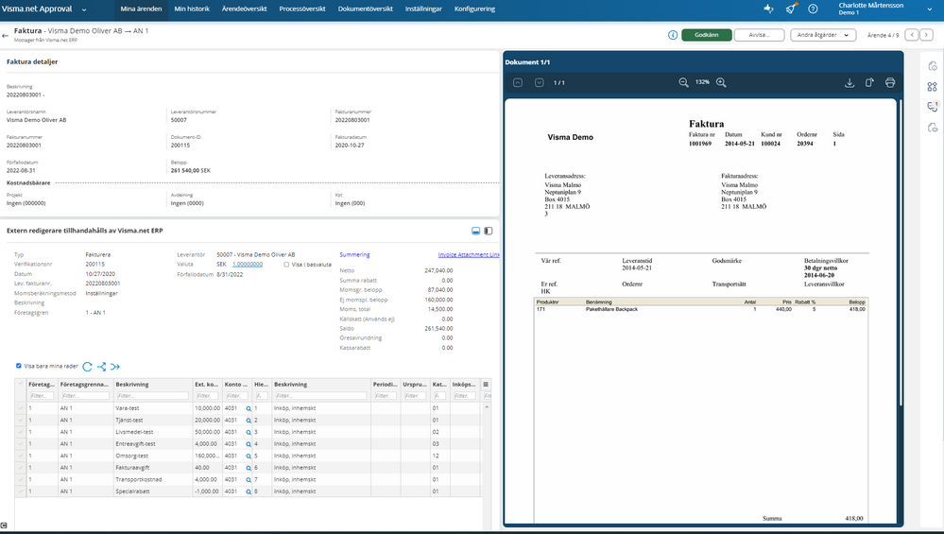Open the Invoice Attachment Link
Image resolution: width=944 pixels, height=534 pixels.
click(469, 254)
